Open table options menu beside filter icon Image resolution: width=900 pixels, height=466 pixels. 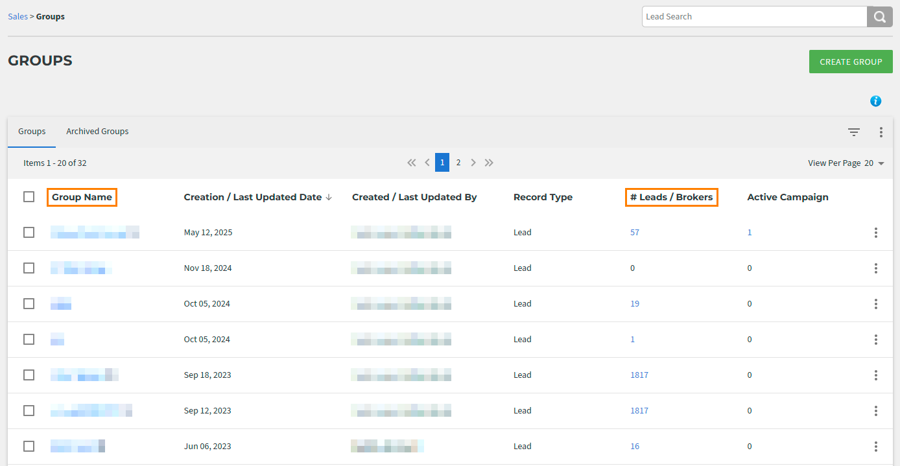click(x=881, y=132)
